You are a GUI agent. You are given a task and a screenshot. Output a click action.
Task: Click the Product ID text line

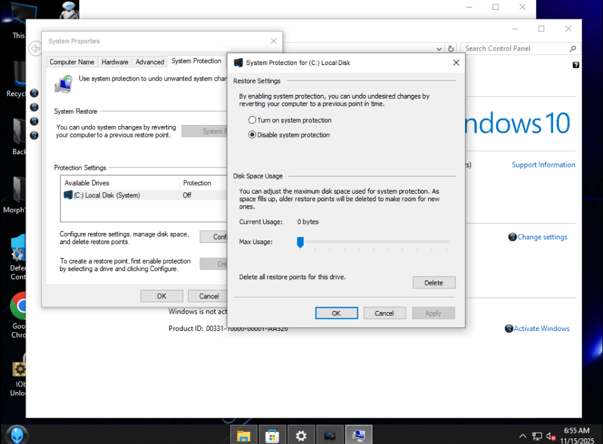tap(227, 328)
